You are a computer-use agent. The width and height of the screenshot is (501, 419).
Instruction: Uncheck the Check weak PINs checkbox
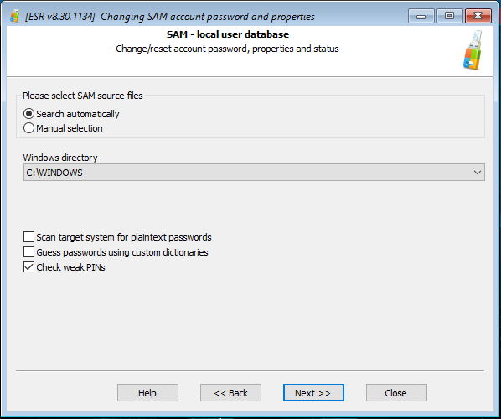(x=28, y=267)
